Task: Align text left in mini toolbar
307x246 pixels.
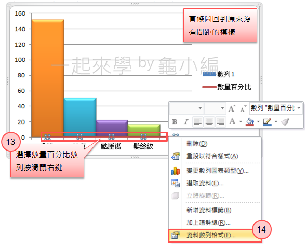Action: [198, 121]
